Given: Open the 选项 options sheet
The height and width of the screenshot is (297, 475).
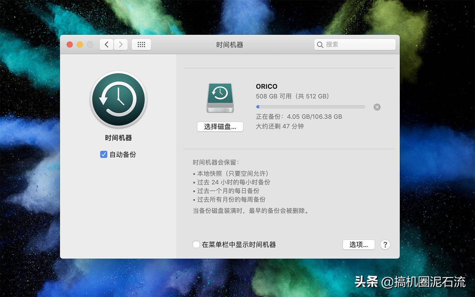Looking at the screenshot, I should tap(358, 244).
